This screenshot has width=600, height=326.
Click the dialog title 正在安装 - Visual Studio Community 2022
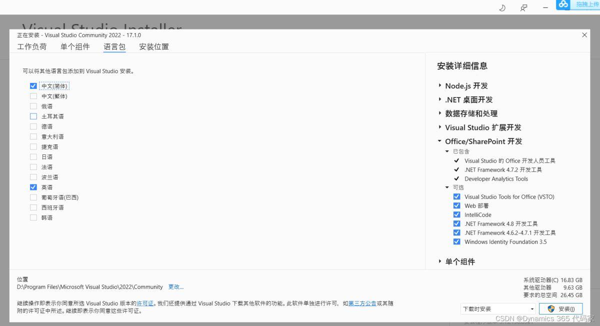coord(79,35)
